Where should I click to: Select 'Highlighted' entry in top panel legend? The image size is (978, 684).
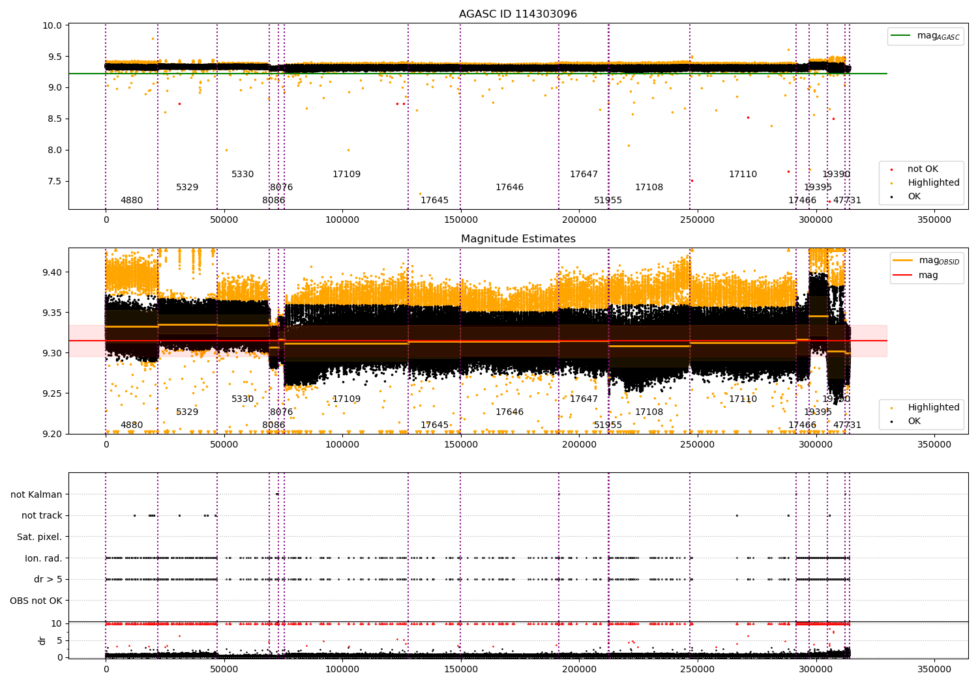[933, 183]
